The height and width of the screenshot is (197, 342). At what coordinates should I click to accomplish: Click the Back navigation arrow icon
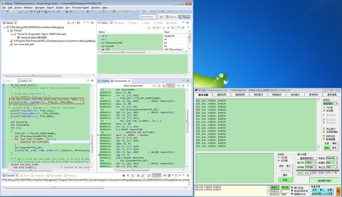(x=159, y=12)
